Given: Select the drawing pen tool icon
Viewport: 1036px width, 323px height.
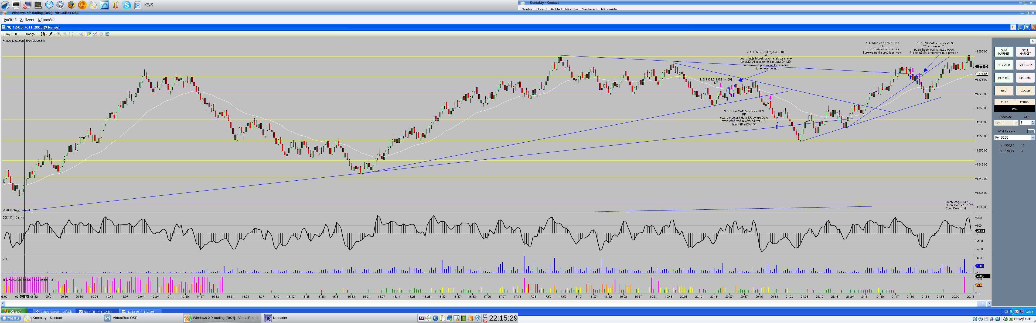Looking at the screenshot, I should pyautogui.click(x=51, y=34).
